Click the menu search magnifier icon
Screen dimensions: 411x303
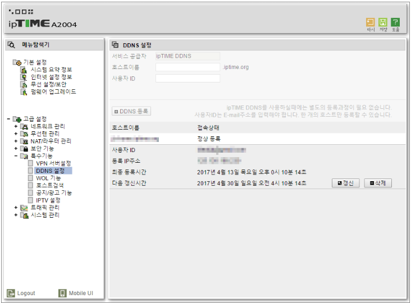(x=11, y=45)
